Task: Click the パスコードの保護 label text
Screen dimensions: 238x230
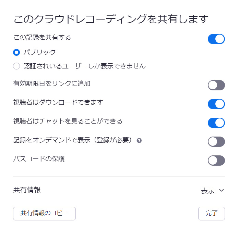Action: [39, 159]
